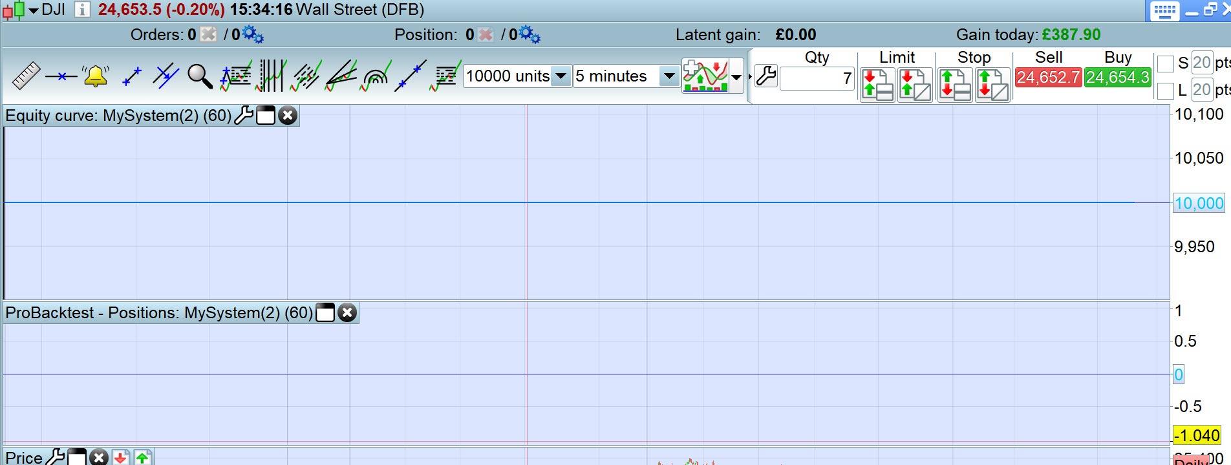Click the info icon next to DJI

(82, 10)
